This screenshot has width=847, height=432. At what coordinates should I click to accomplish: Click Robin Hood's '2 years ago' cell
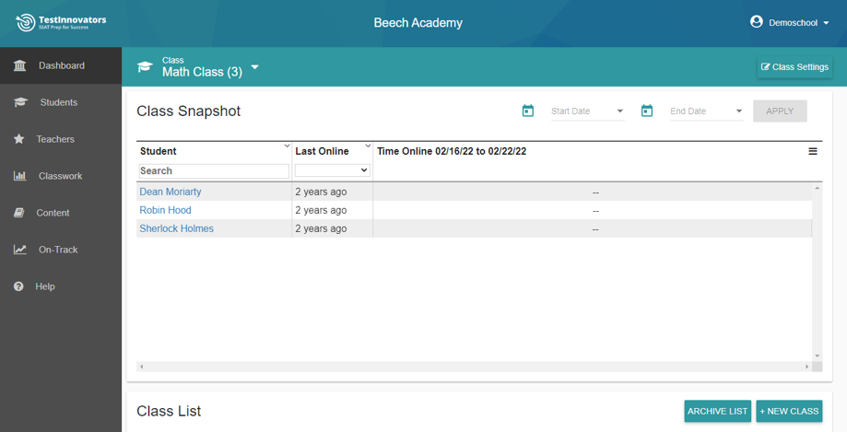point(332,210)
